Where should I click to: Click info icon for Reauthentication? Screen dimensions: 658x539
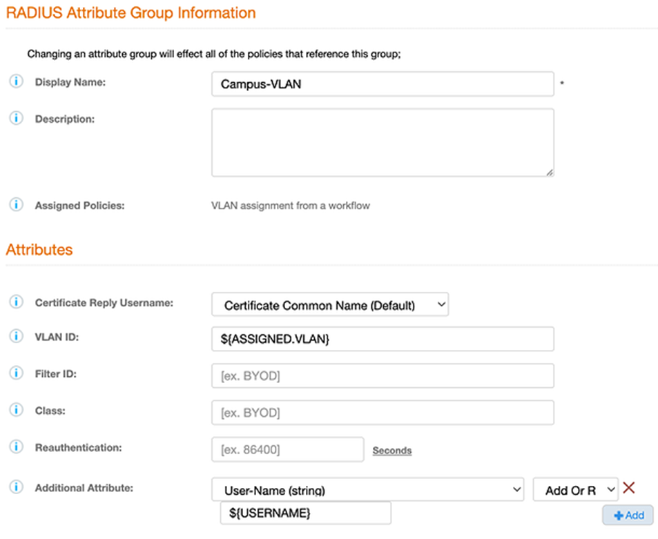[15, 447]
